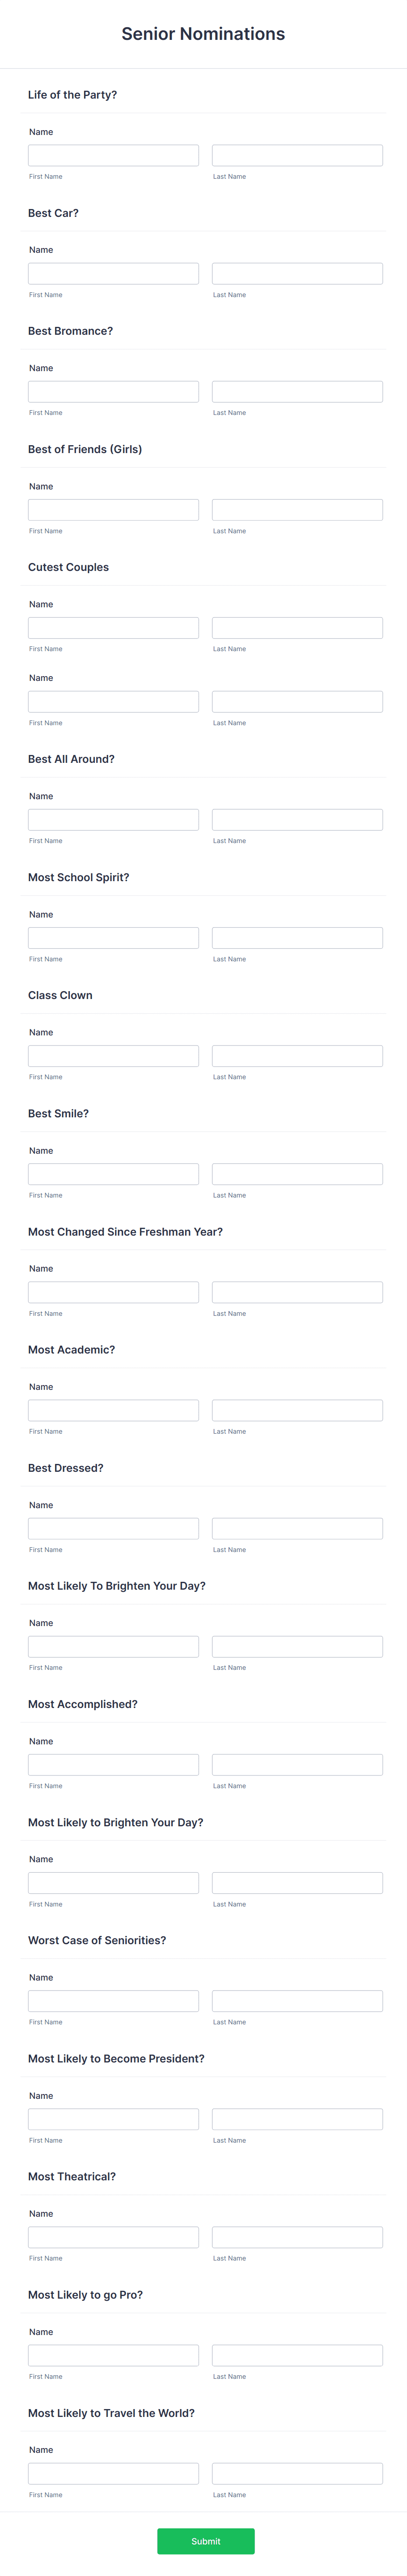Image resolution: width=407 pixels, height=2576 pixels.
Task: Click the First Name field under Best Dressed
Action: [x=113, y=1527]
